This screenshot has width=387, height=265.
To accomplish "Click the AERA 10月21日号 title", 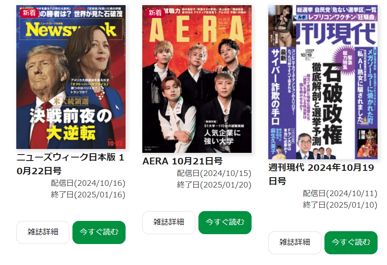I will [x=183, y=161].
